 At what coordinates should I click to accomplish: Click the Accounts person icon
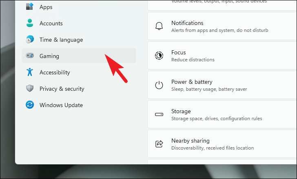point(30,23)
